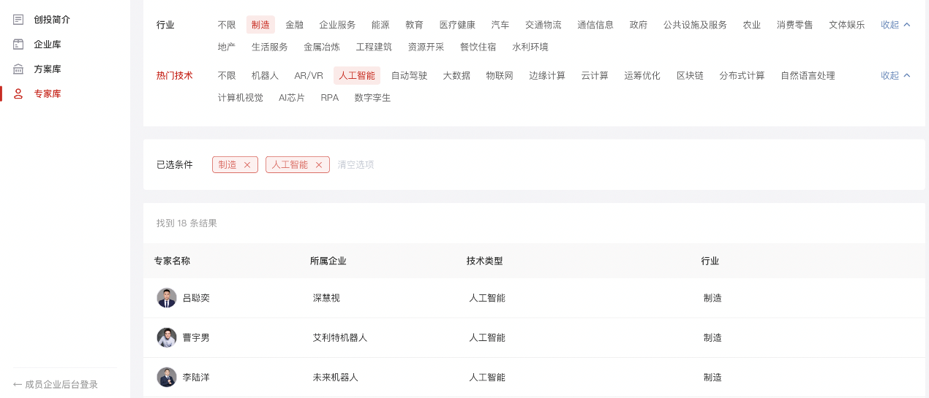Viewport: 929px width, 398px height.
Task: Select the 机器人 technology filter
Action: coord(265,76)
